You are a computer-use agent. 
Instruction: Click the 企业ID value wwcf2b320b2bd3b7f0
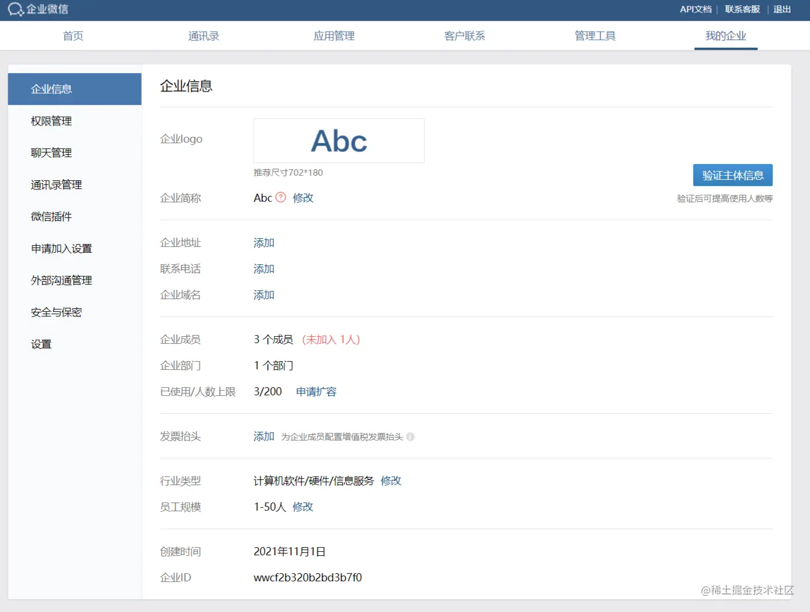pyautogui.click(x=308, y=578)
